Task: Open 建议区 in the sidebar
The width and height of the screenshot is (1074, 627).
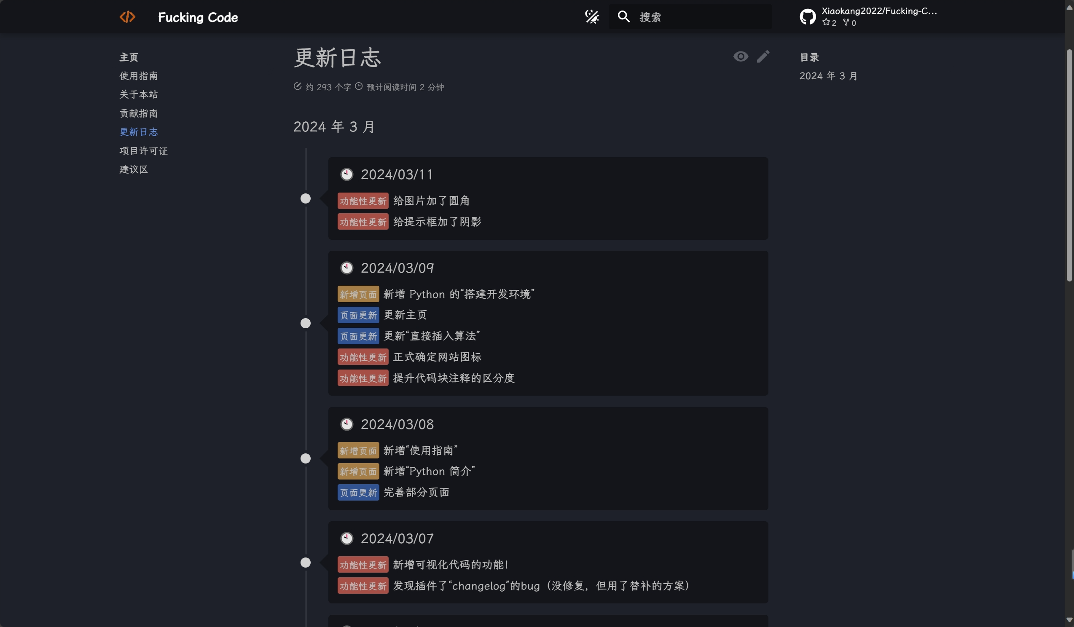Action: [133, 169]
